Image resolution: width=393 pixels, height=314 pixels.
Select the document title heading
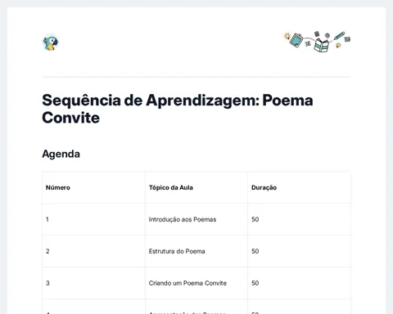coord(178,109)
